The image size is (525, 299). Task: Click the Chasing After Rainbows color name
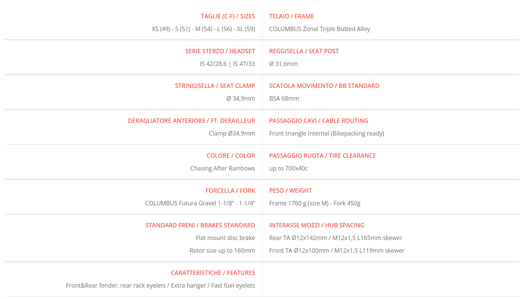[x=222, y=168]
